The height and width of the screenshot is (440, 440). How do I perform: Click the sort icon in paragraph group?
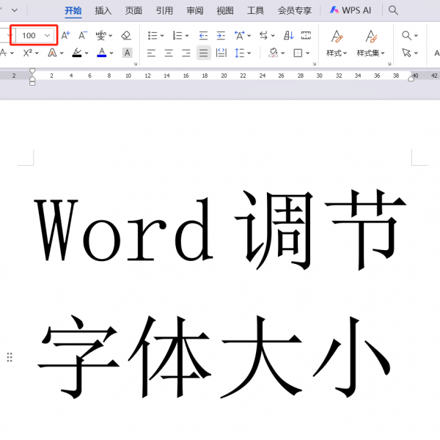[x=288, y=35]
